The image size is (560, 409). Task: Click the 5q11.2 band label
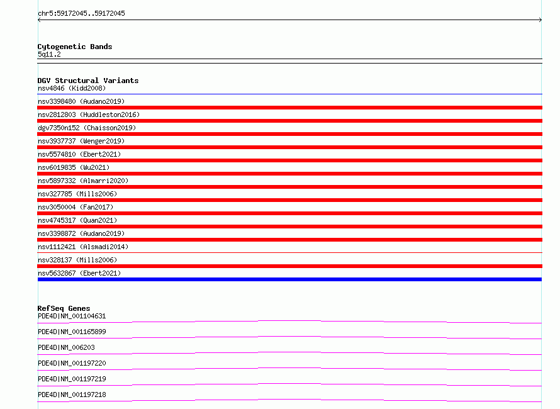click(49, 54)
